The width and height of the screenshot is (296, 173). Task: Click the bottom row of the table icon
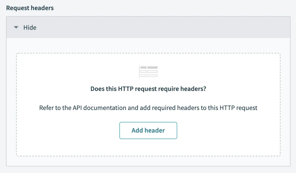pos(149,76)
